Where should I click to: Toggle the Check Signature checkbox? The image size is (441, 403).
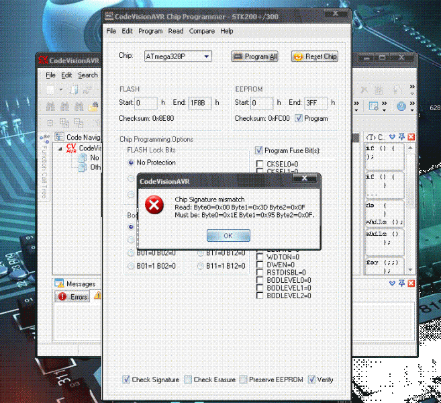pyautogui.click(x=126, y=379)
